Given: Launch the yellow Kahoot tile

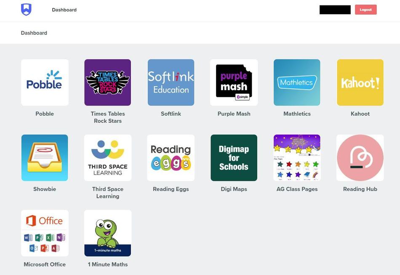Looking at the screenshot, I should [360, 82].
